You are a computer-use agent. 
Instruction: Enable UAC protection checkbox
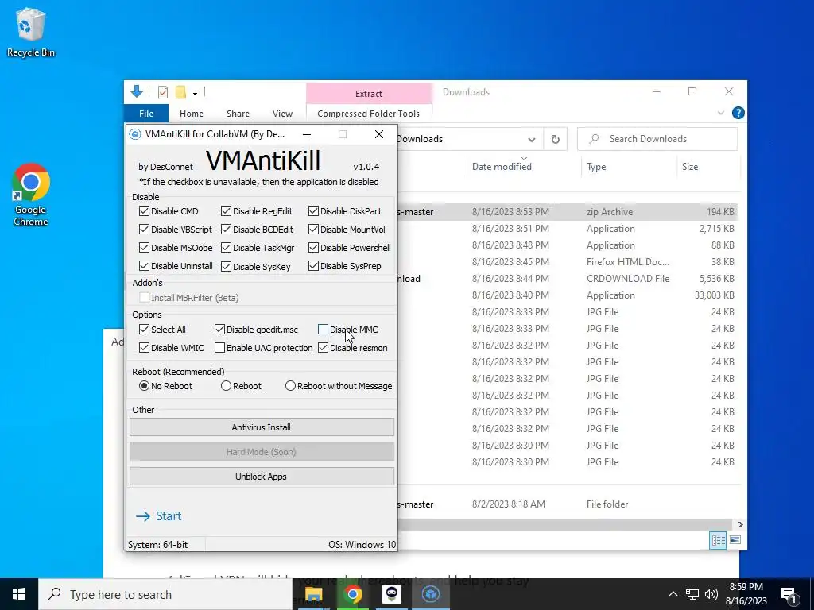(x=219, y=348)
